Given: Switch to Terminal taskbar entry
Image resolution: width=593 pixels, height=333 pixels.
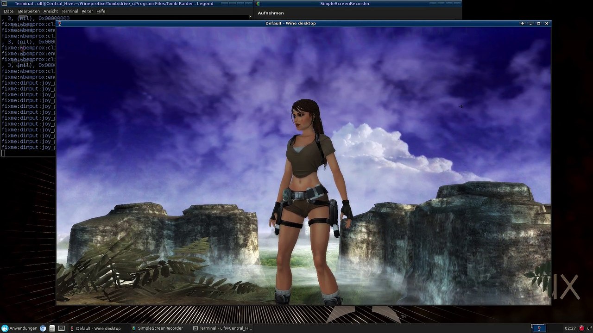Looking at the screenshot, I should click(222, 328).
